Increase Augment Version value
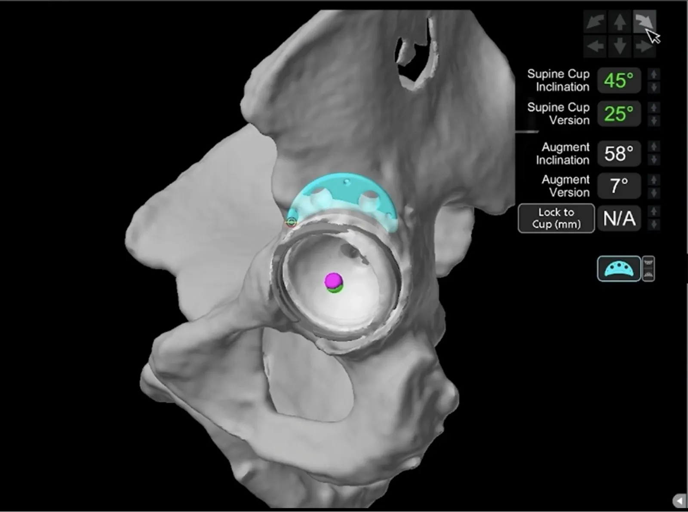 654,180
